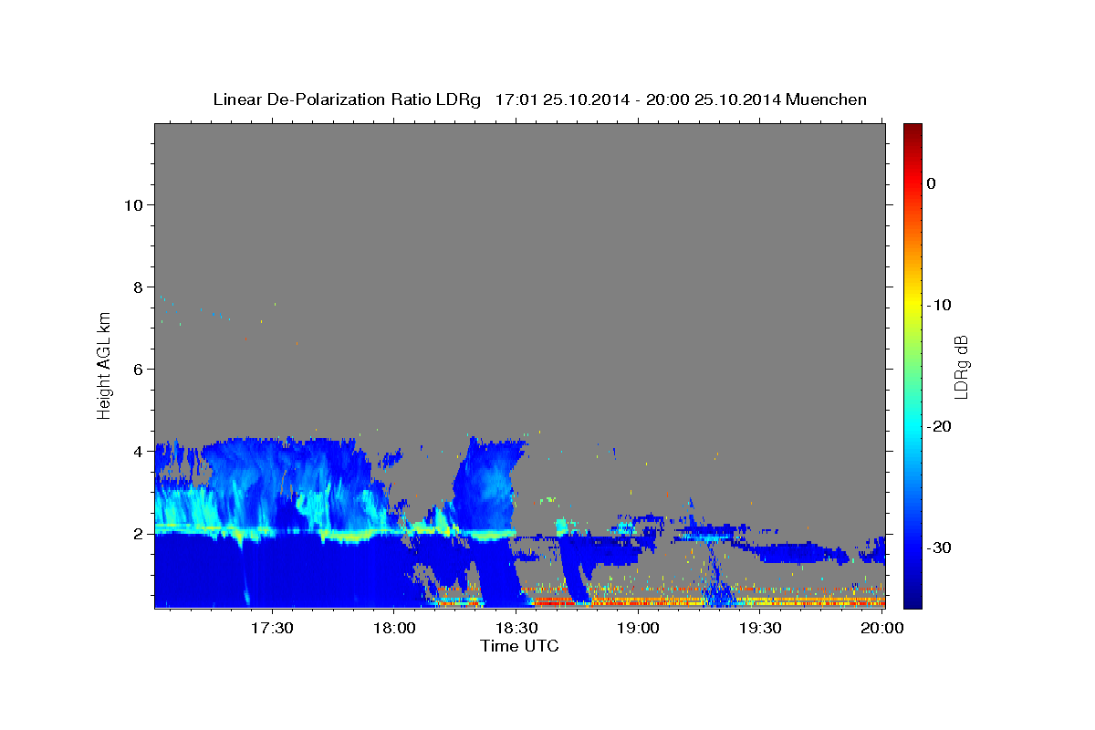
Task: Select the 20:00 time tick label
Action: pyautogui.click(x=882, y=629)
